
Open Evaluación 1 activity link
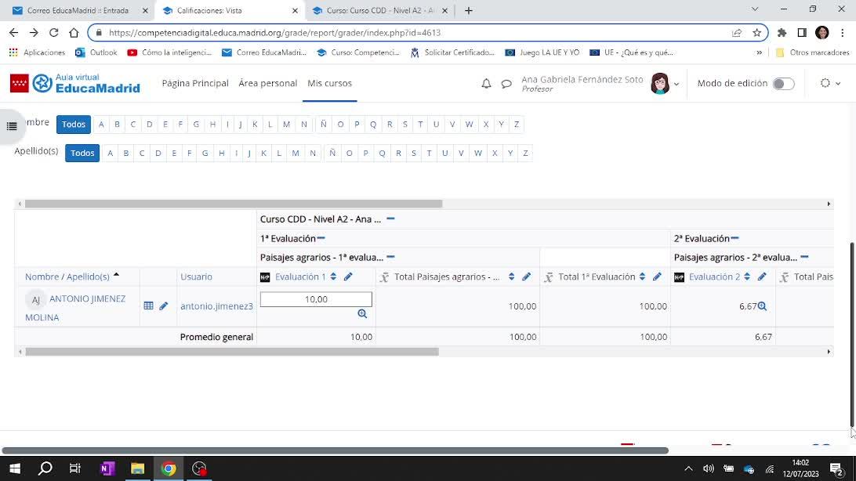click(x=300, y=277)
